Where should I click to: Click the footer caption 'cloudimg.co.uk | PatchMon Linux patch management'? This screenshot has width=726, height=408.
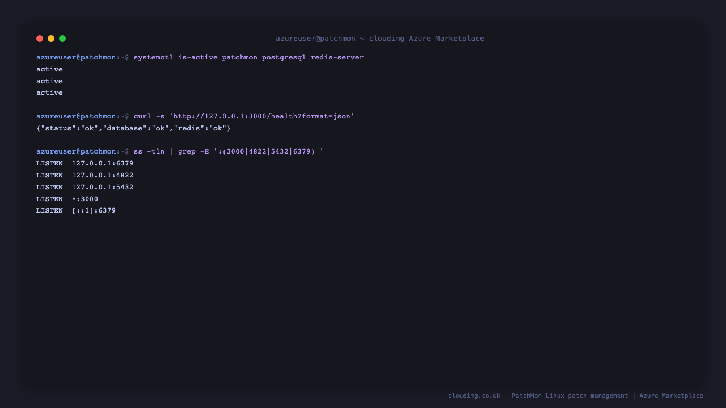pyautogui.click(x=538, y=396)
